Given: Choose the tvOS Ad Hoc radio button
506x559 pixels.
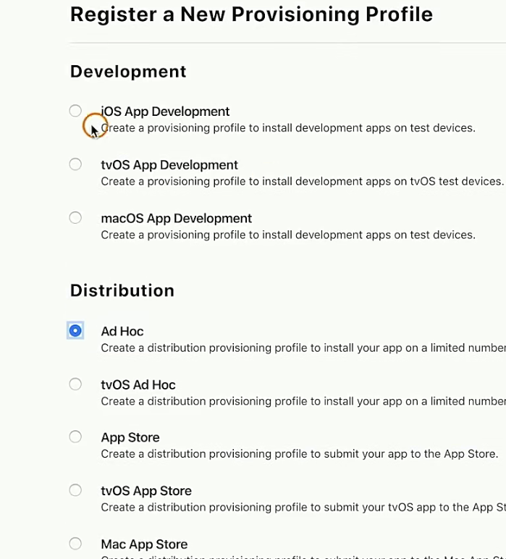Looking at the screenshot, I should [x=75, y=384].
